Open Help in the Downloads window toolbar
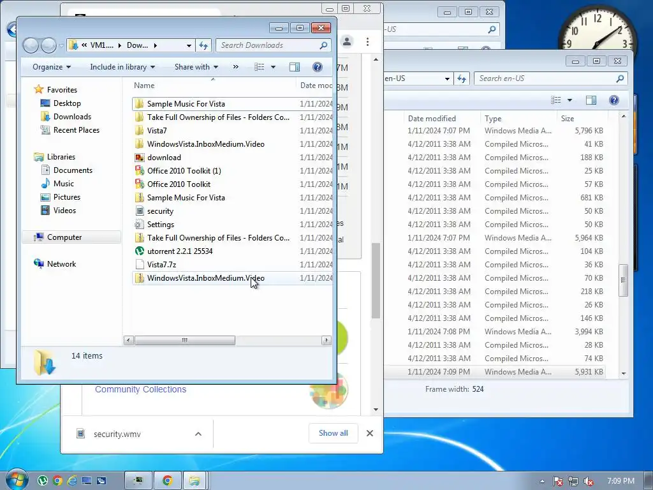653x490 pixels. pyautogui.click(x=318, y=67)
